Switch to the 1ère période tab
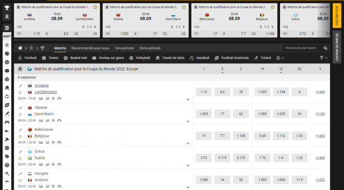This screenshot has width=344, height=190. coord(124,48)
